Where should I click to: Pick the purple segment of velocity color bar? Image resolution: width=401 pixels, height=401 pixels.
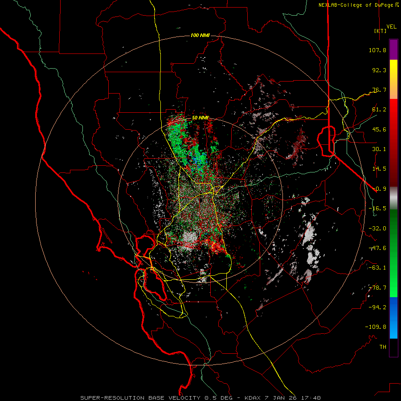point(393,49)
